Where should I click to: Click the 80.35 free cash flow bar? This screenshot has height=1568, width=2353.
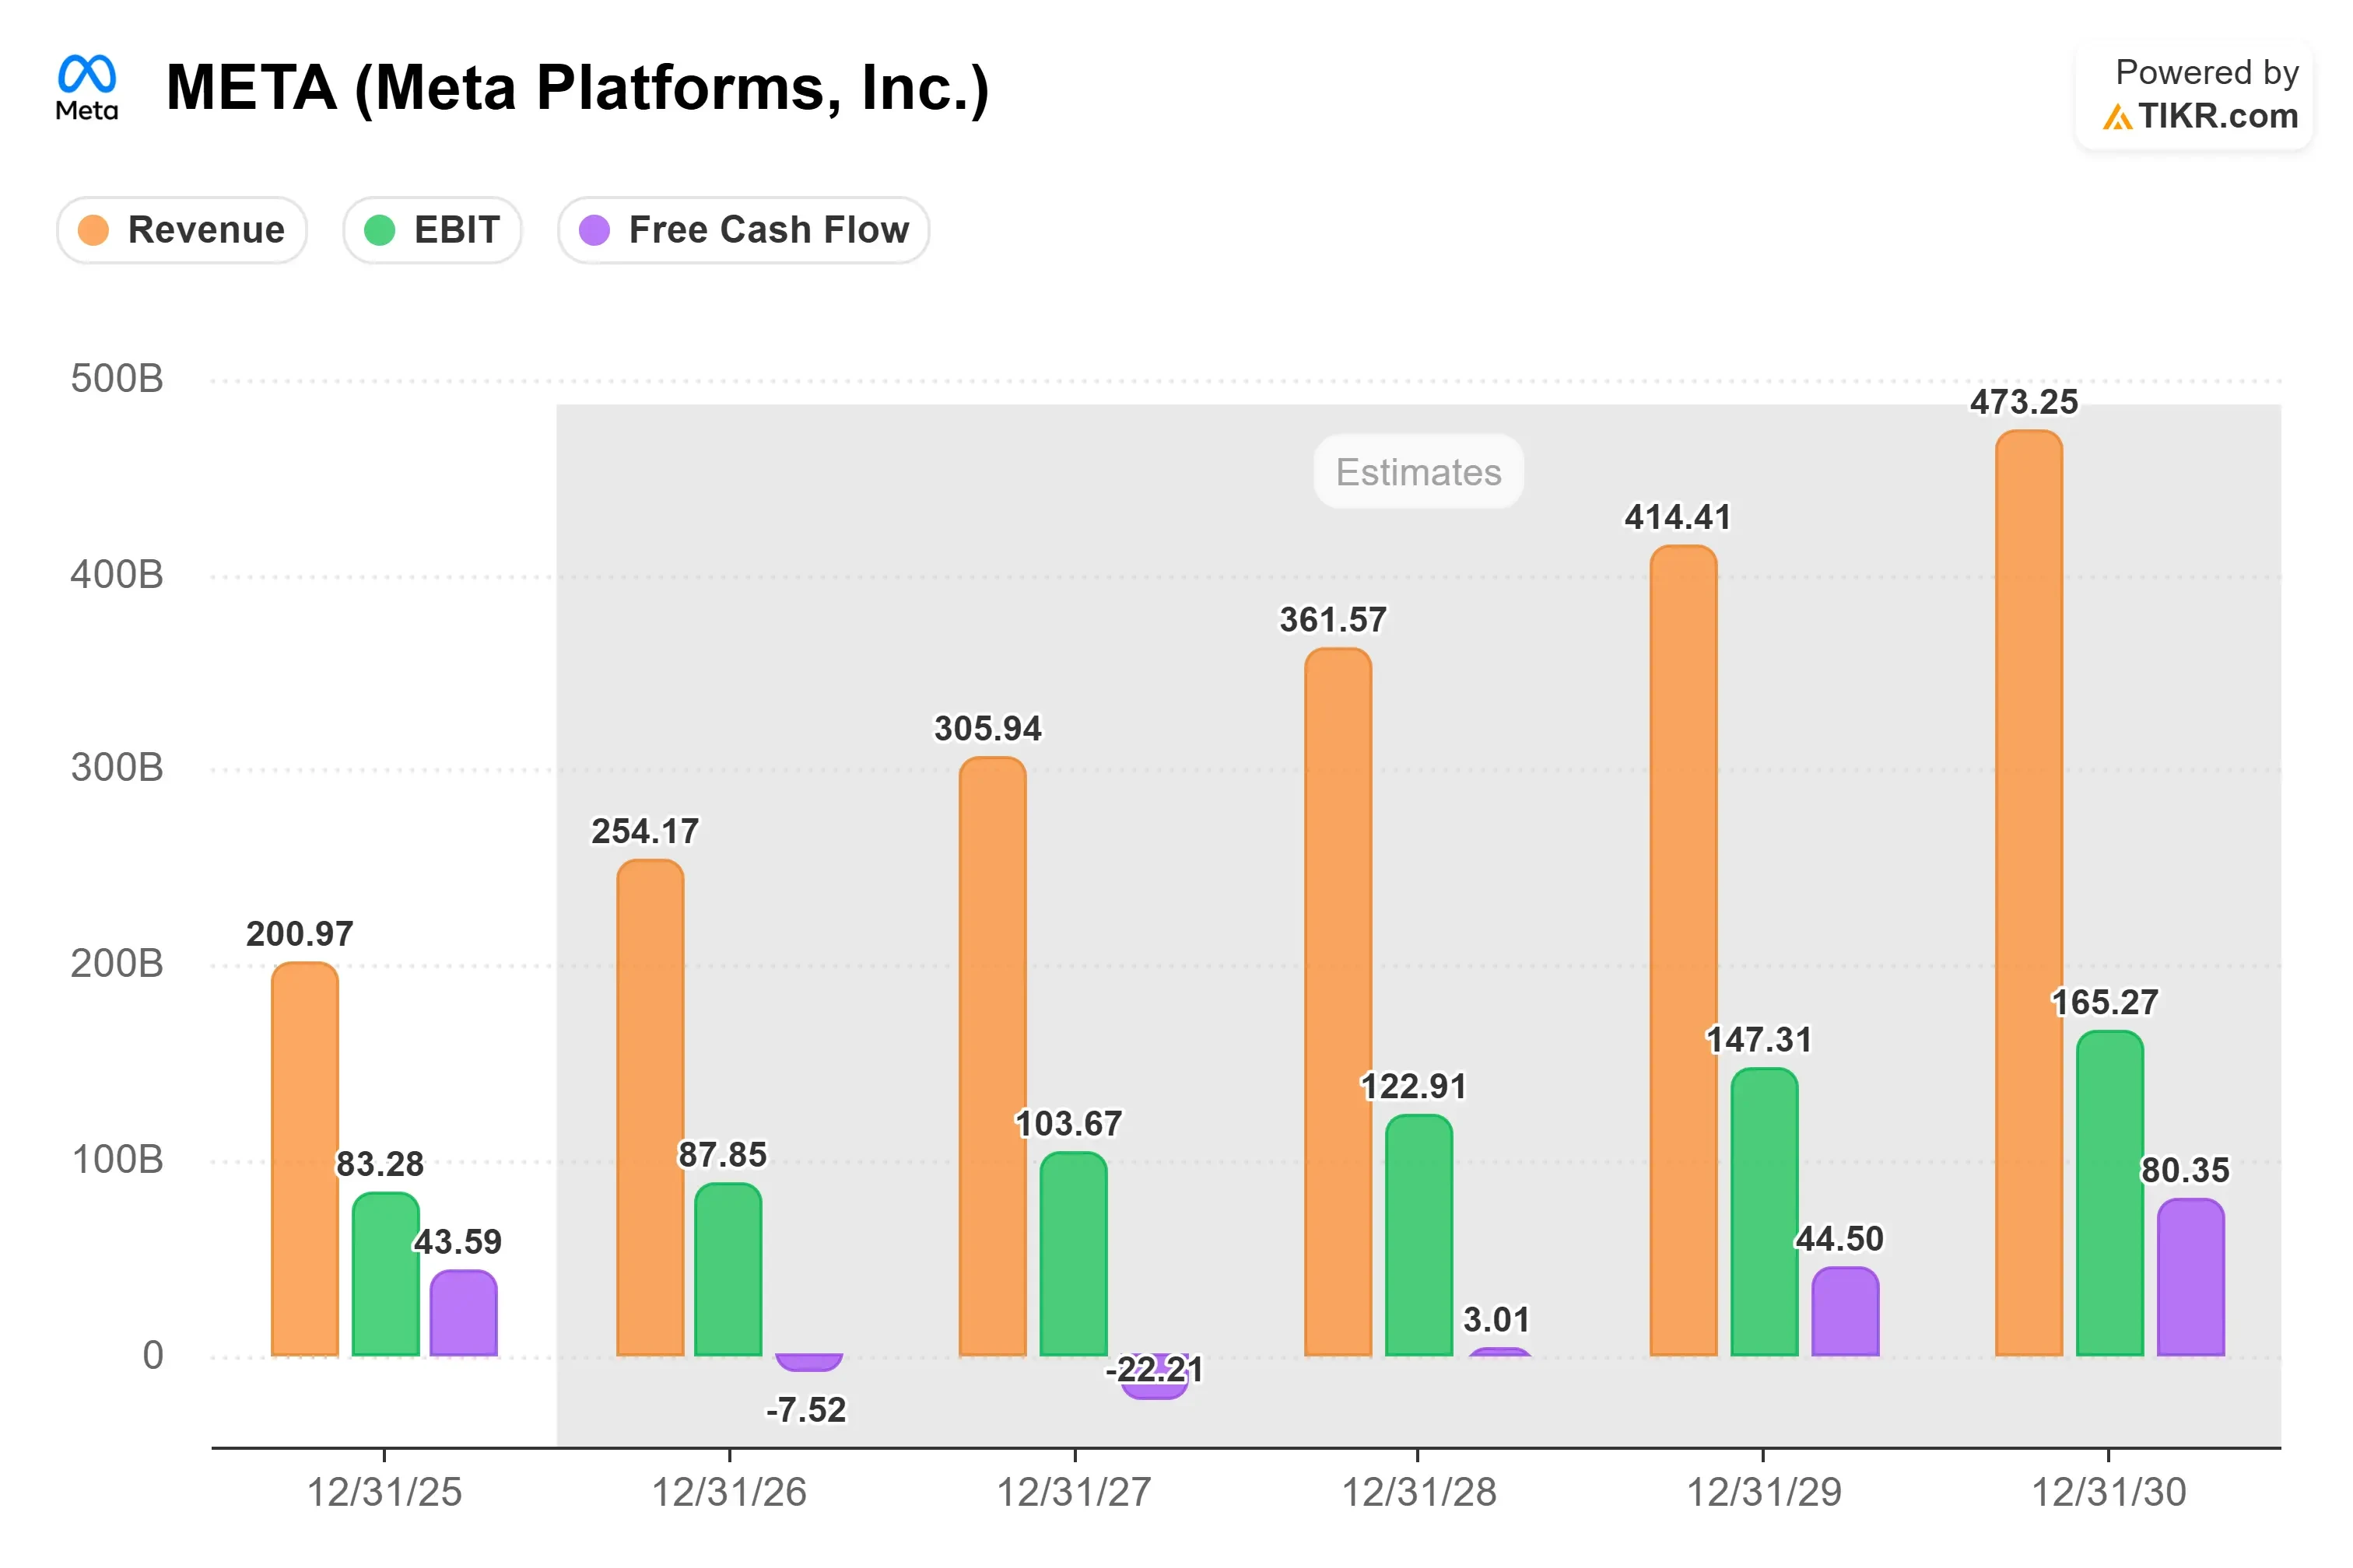click(x=2191, y=1277)
